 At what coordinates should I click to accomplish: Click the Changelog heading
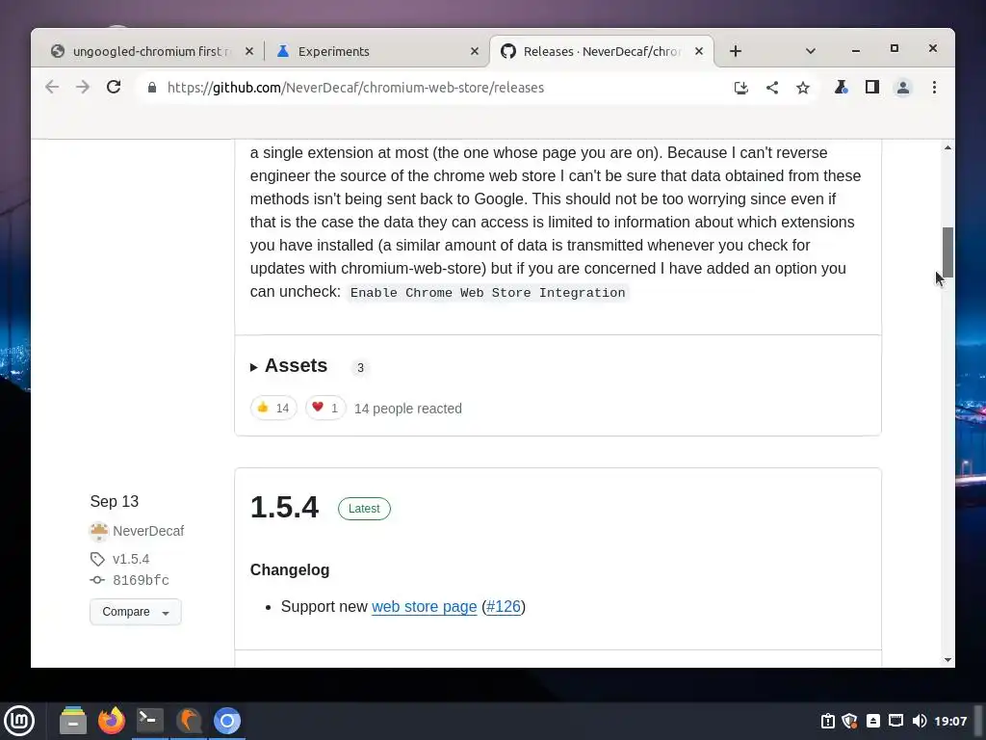pos(290,570)
